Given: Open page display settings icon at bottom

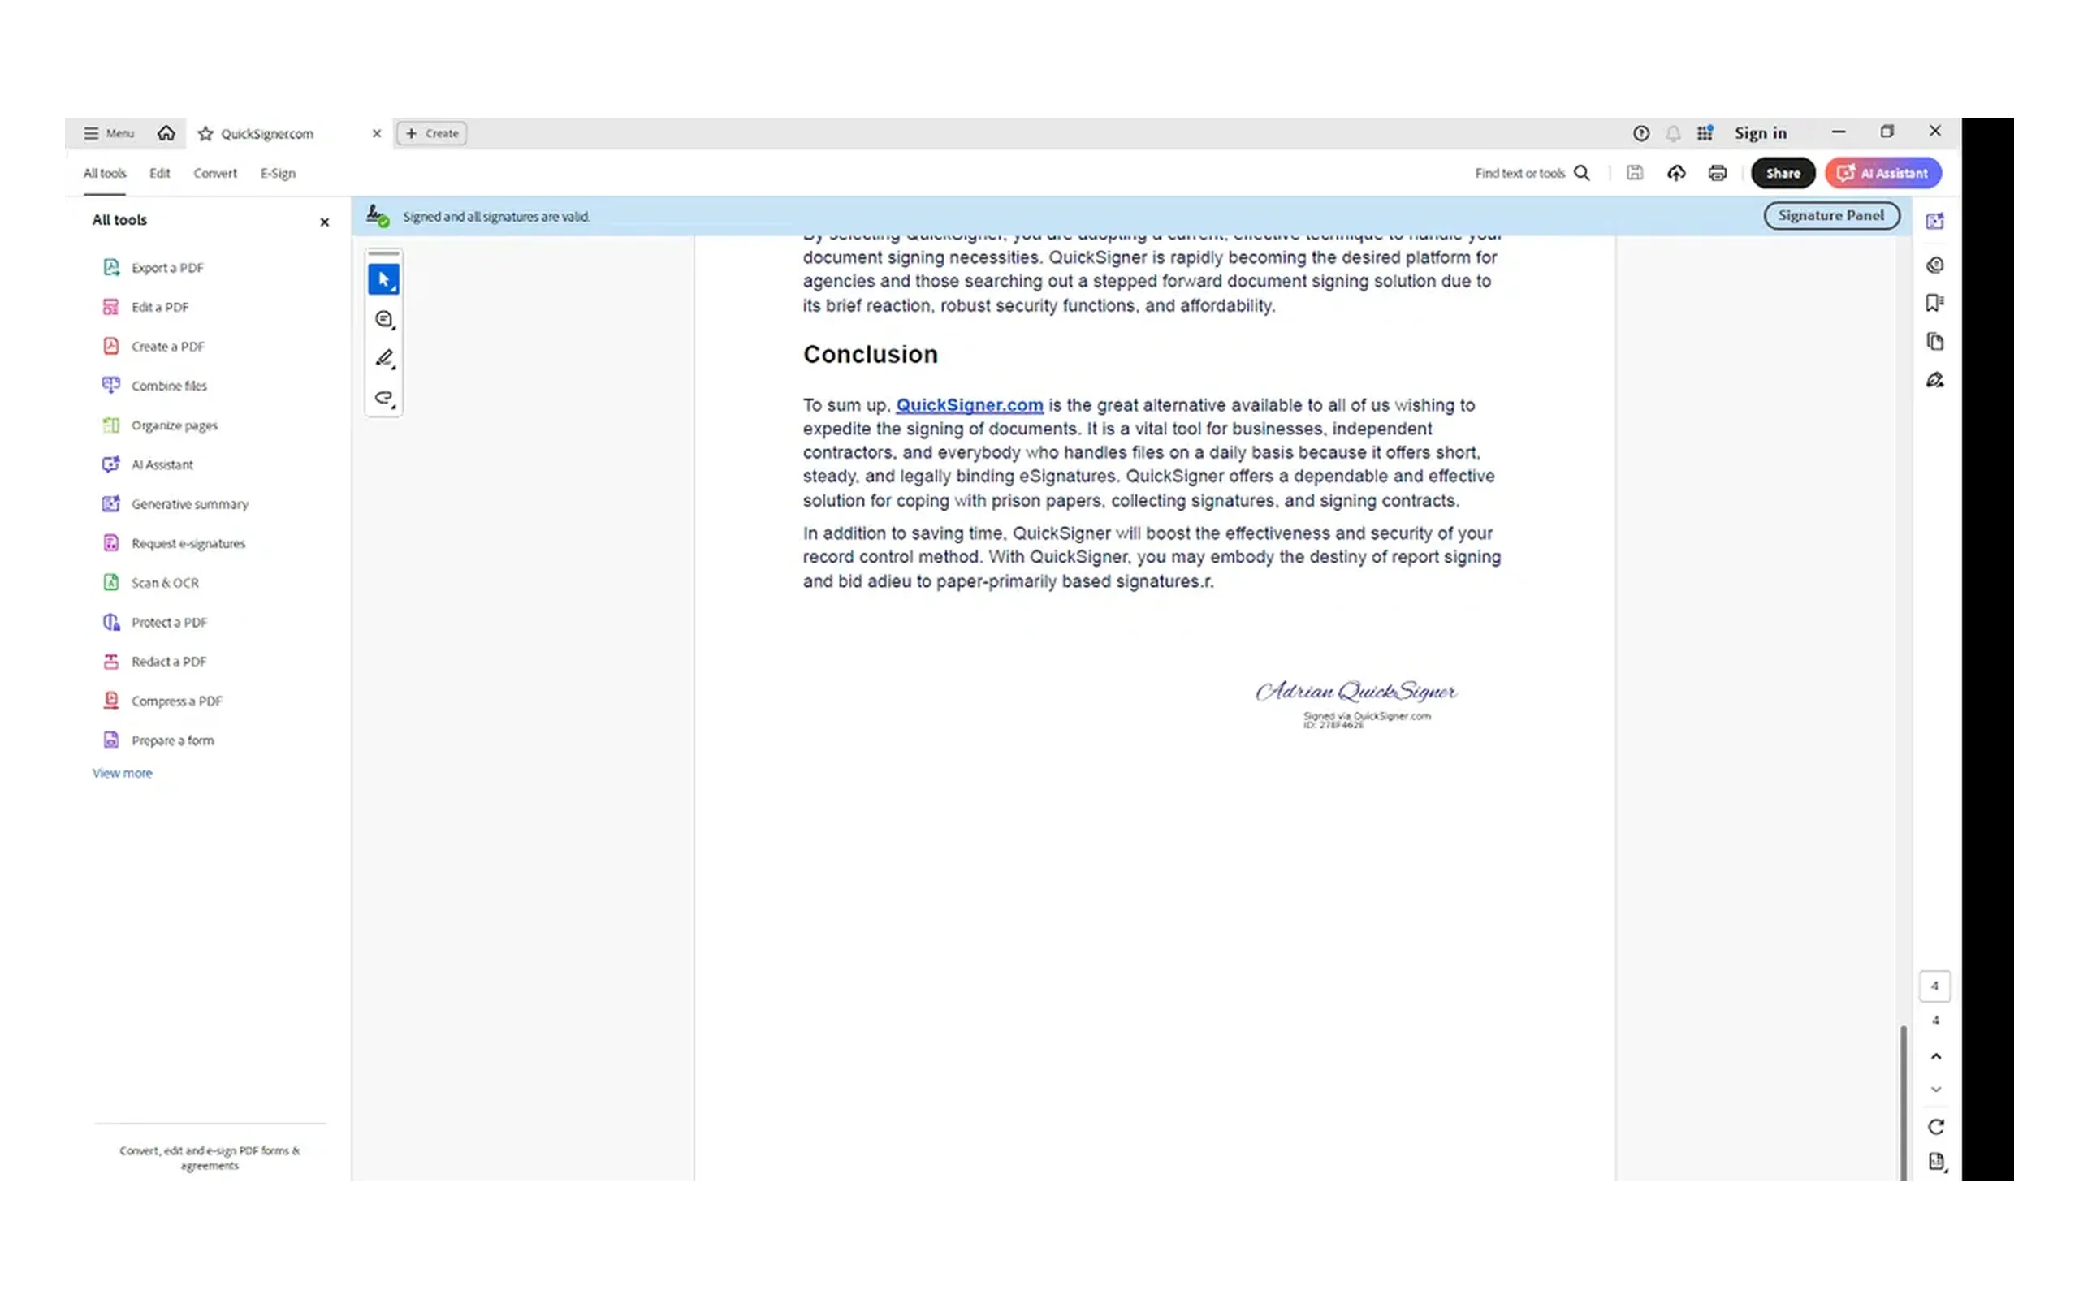Looking at the screenshot, I should click(x=1936, y=1163).
